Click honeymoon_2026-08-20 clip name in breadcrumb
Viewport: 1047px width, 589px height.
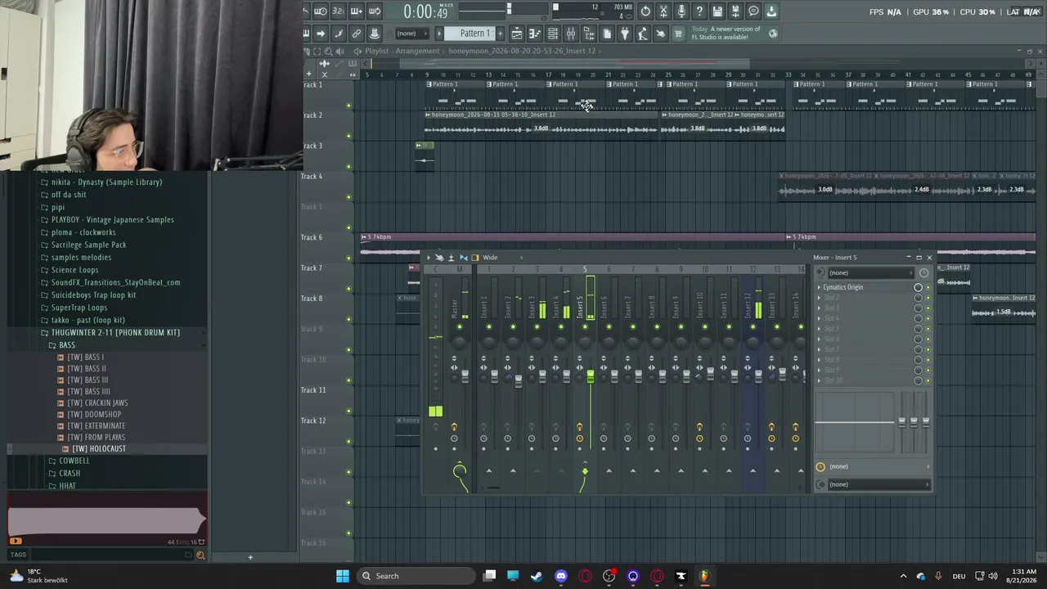coord(522,51)
